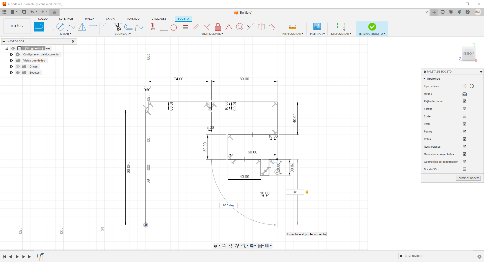Enable the Boceto 3D checkbox

point(464,169)
